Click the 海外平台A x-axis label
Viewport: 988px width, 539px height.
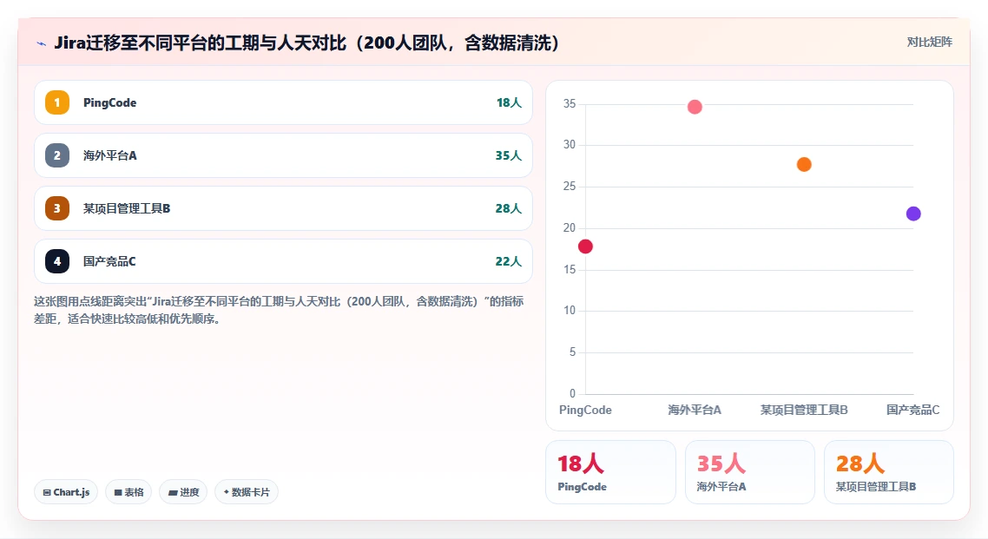coord(695,410)
